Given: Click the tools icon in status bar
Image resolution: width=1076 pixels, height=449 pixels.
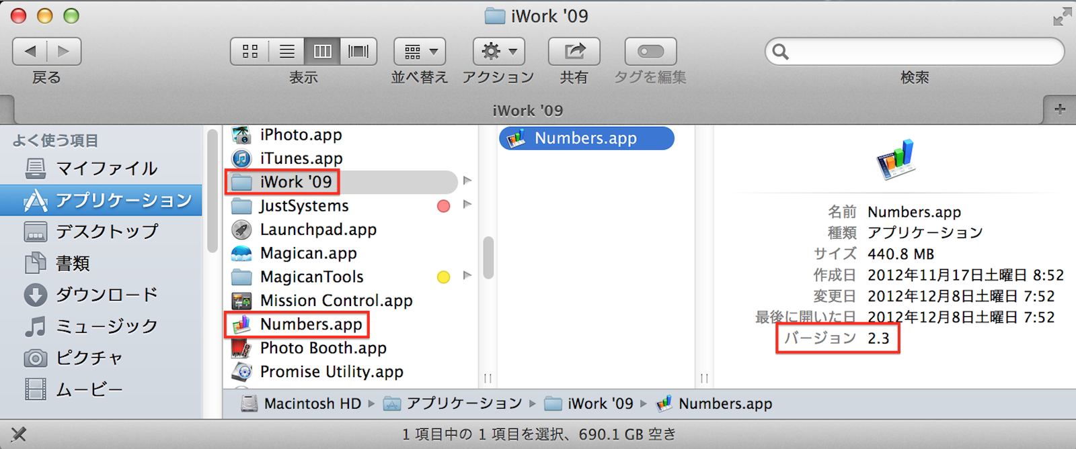Looking at the screenshot, I should pyautogui.click(x=19, y=434).
